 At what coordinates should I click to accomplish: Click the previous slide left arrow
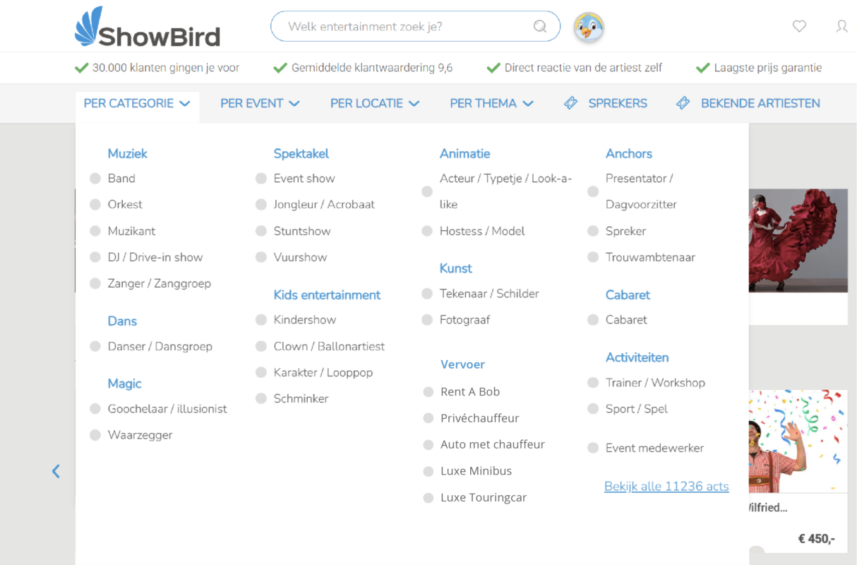56,471
